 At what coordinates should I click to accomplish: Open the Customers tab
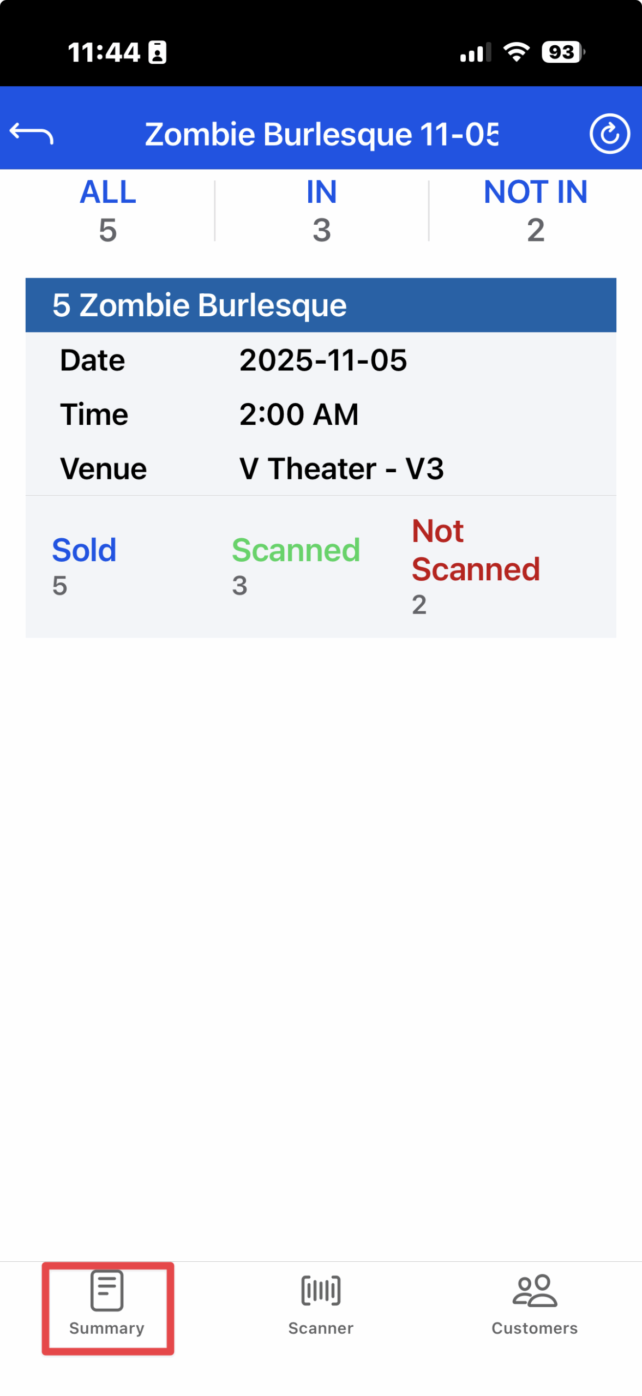(534, 1301)
